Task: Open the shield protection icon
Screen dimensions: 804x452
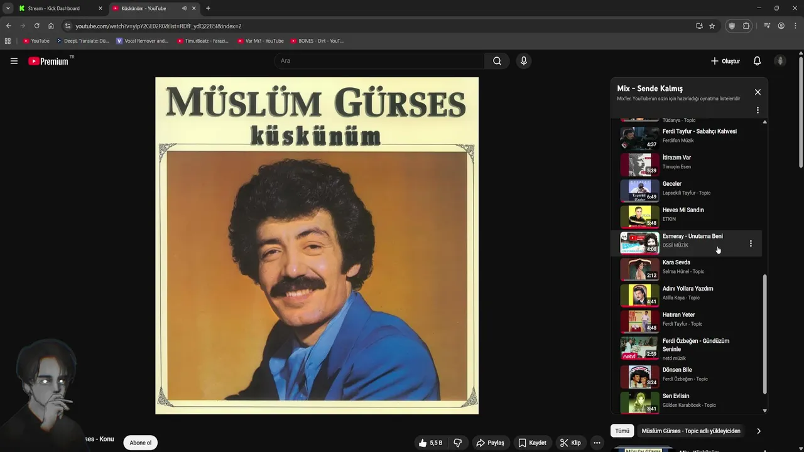Action: [x=732, y=26]
